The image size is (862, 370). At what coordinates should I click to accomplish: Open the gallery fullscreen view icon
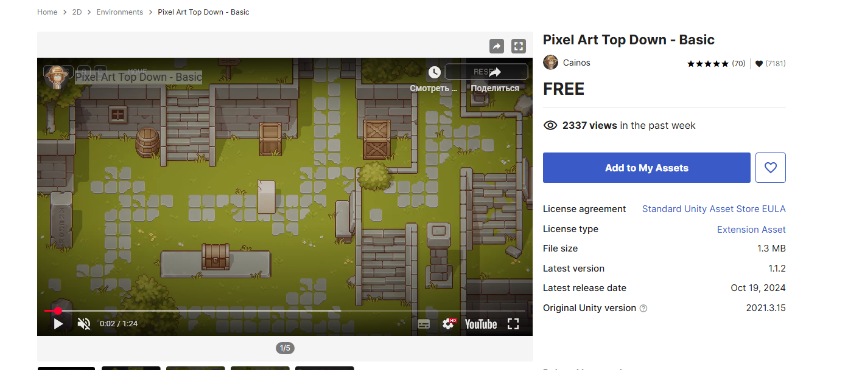(x=519, y=46)
